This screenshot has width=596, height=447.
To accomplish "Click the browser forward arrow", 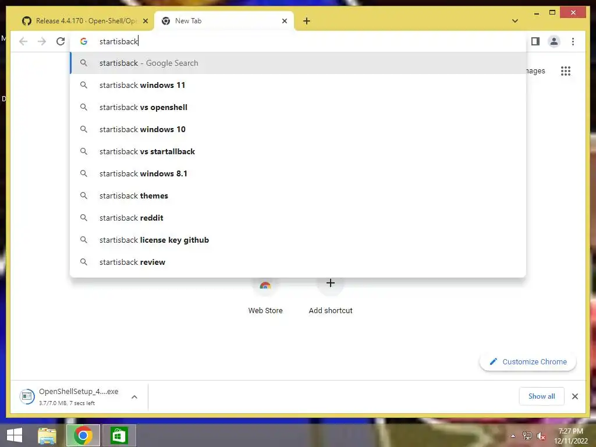I will point(42,41).
